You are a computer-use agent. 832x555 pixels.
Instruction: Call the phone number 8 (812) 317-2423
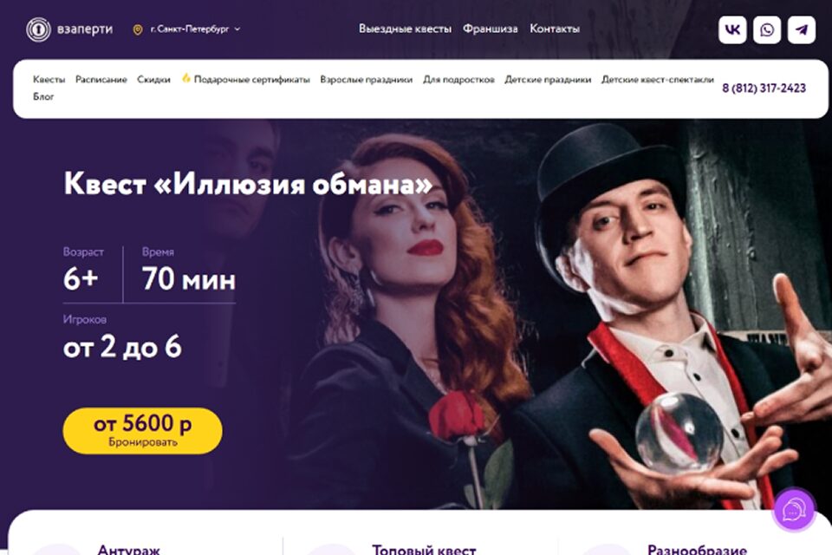tap(764, 88)
